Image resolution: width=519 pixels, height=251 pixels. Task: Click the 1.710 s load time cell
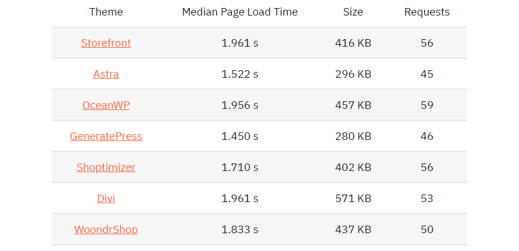coord(240,168)
